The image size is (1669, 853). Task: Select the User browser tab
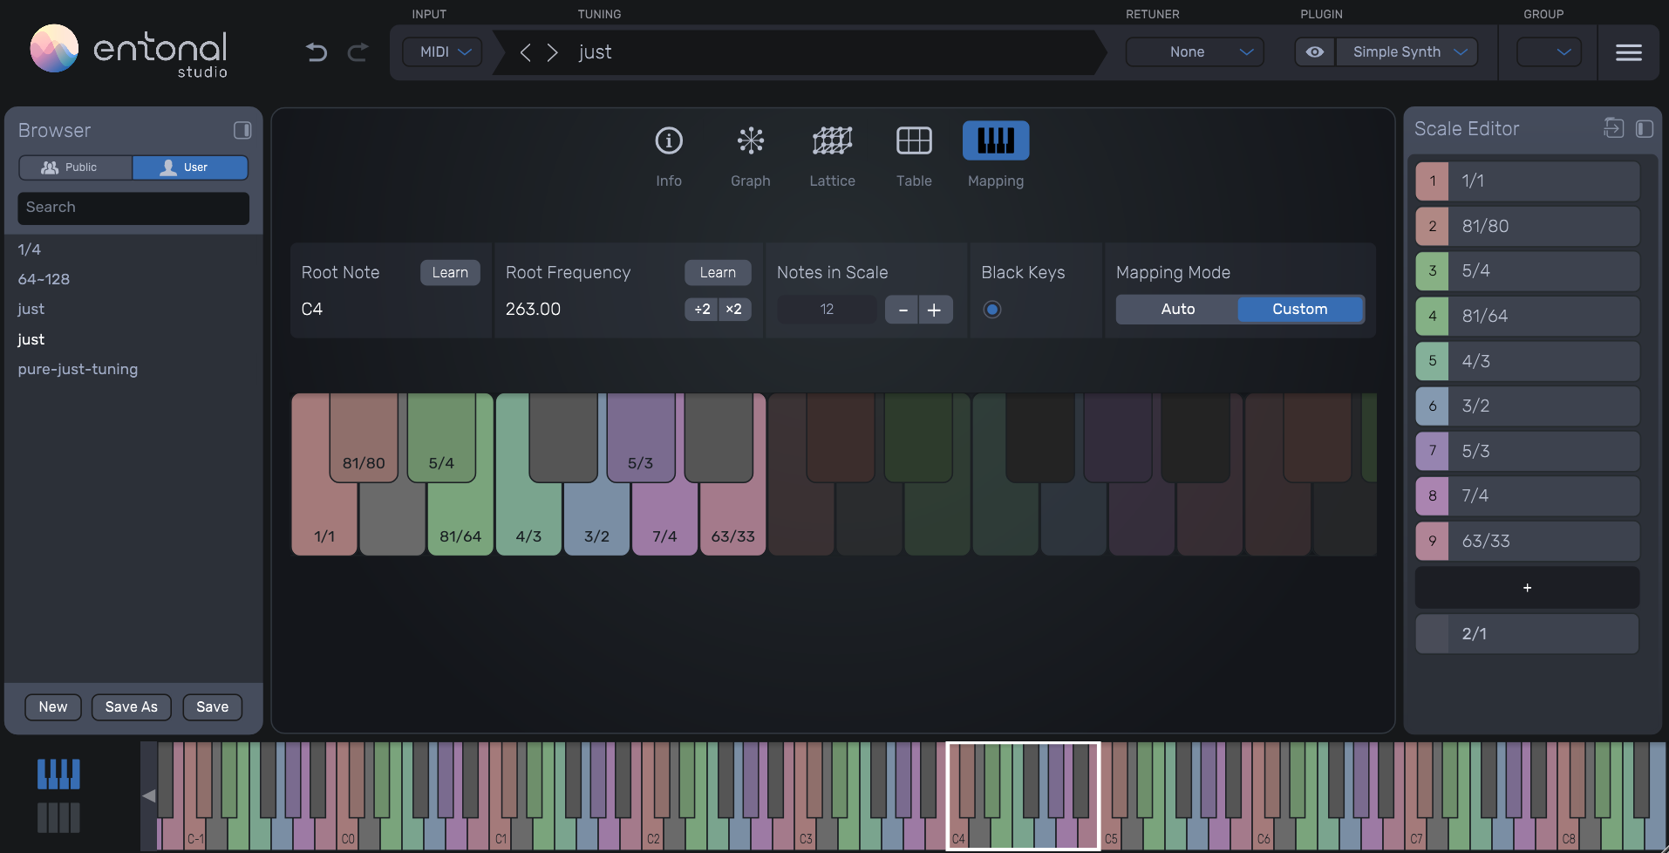pyautogui.click(x=190, y=167)
